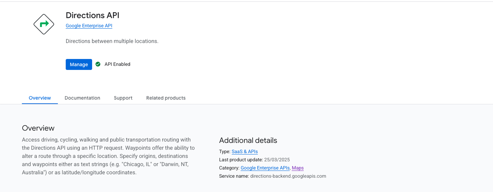The image size is (493, 192).
Task: Select the Overview tab
Action: (40, 98)
